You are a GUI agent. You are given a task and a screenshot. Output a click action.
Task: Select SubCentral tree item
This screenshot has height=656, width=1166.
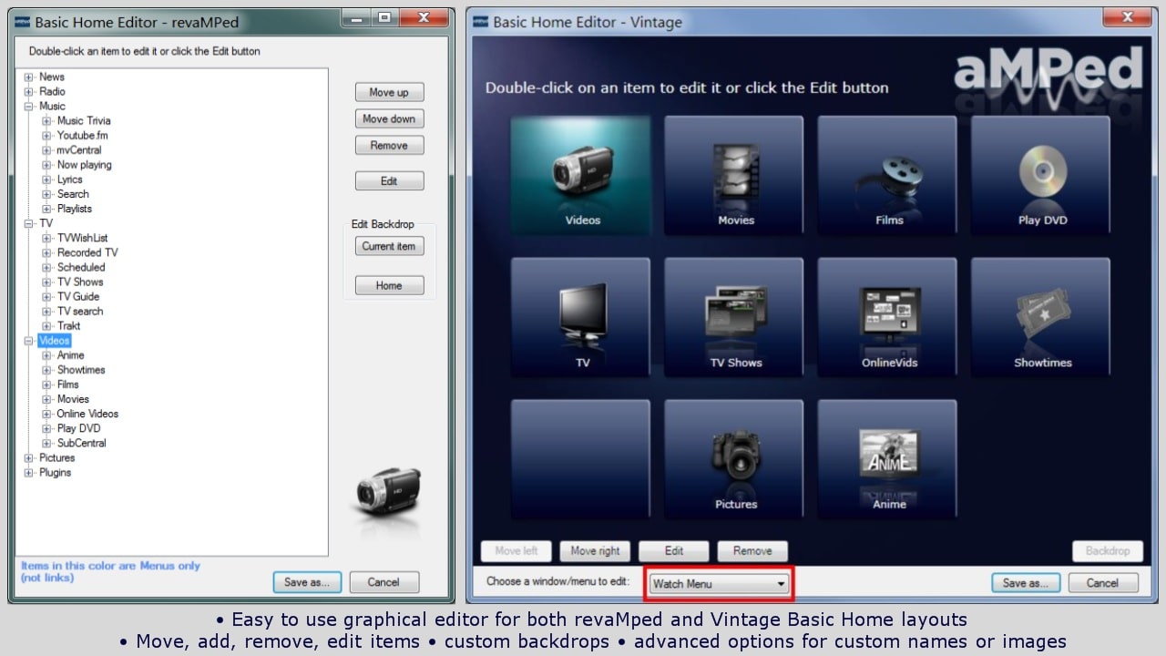(81, 443)
